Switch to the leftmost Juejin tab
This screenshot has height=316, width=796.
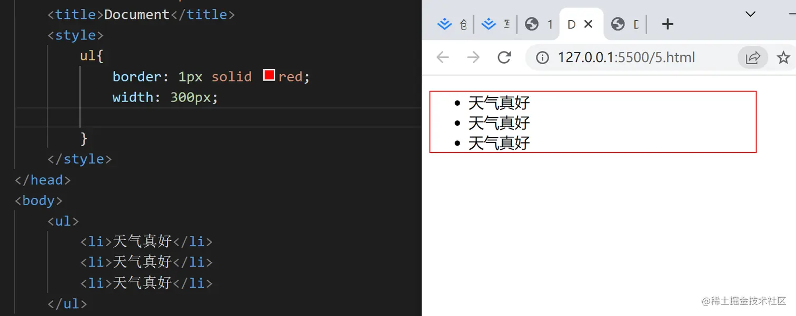[x=452, y=24]
